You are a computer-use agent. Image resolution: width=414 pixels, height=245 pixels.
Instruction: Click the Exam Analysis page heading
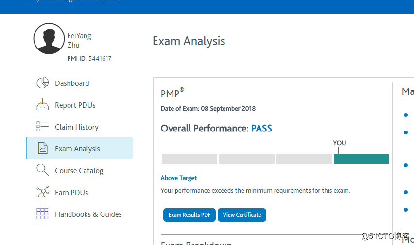pos(189,41)
